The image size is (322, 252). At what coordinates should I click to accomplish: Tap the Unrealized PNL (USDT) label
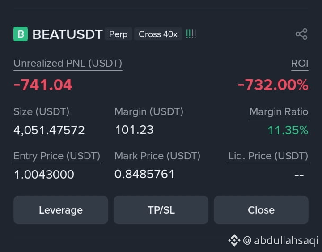click(68, 63)
